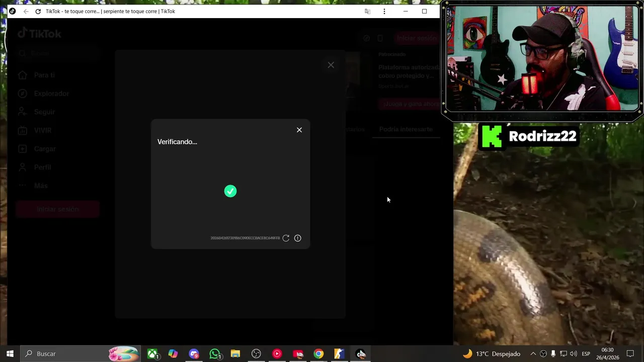Open Para ti feed
The image size is (644, 362).
pos(44,75)
